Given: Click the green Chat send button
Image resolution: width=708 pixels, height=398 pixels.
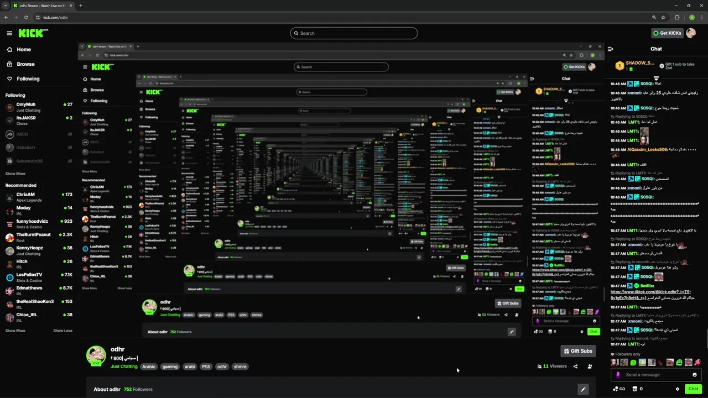Looking at the screenshot, I should coord(693,389).
